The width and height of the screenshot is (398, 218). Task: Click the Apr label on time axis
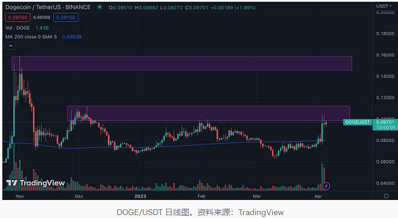coord(318,196)
